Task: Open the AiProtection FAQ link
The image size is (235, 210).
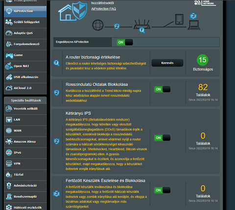Action: coord(104,9)
